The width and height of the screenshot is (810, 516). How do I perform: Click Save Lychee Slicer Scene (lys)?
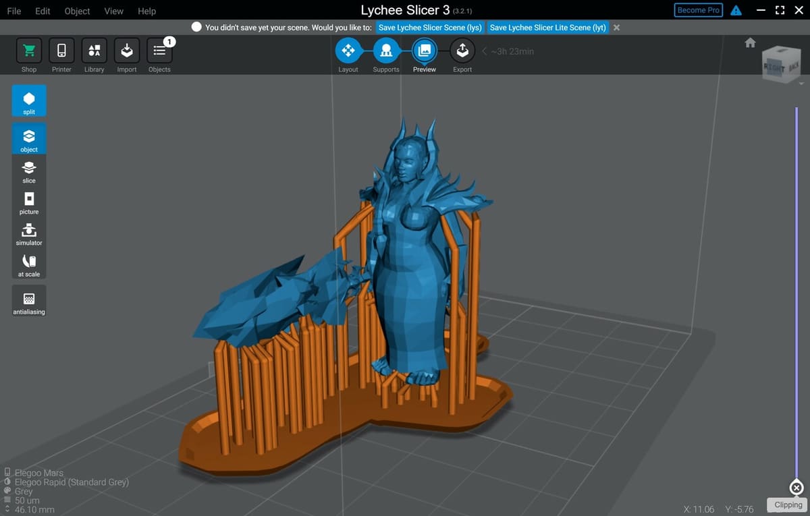[430, 28]
